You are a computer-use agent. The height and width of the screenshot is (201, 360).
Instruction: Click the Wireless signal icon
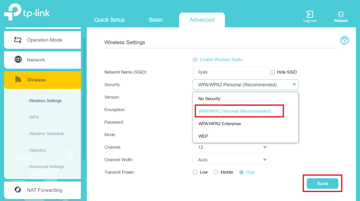point(18,80)
